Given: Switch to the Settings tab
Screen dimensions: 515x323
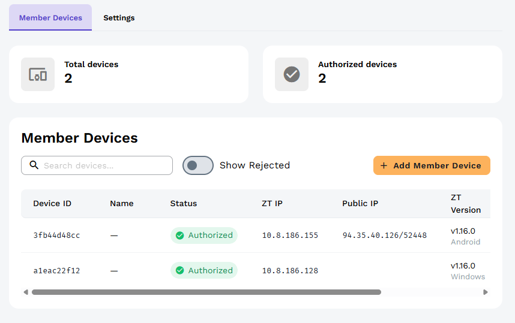Looking at the screenshot, I should point(119,18).
